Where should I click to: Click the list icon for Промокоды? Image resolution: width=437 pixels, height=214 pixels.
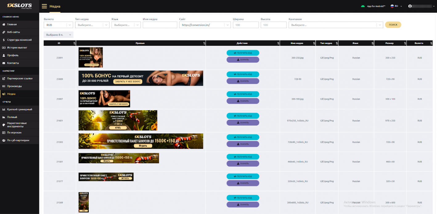4,86
